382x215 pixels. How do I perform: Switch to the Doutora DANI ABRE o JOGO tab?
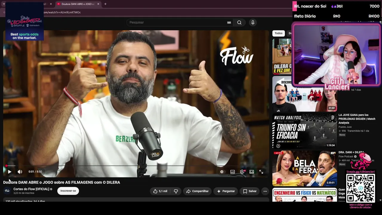[78, 4]
